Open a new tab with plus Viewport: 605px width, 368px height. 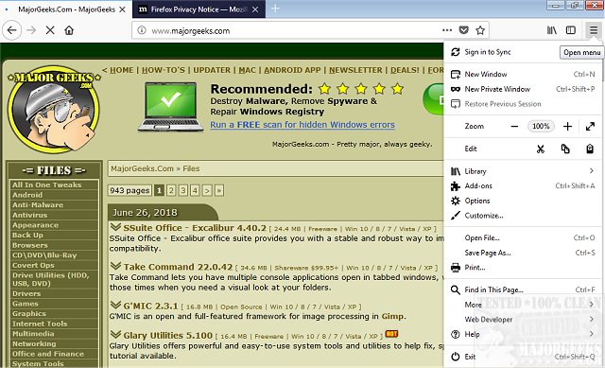275,9
